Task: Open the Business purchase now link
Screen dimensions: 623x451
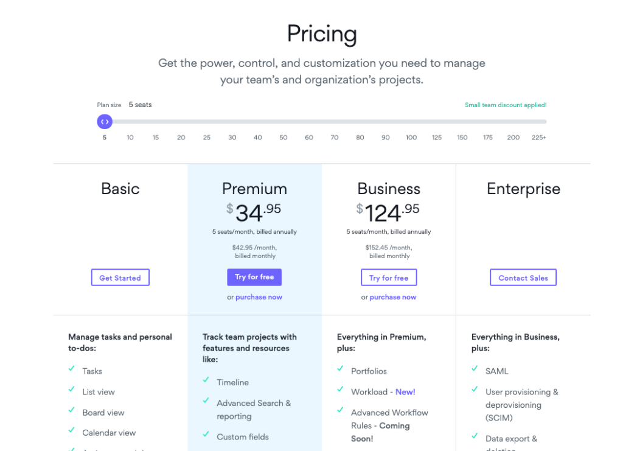Action: pos(393,296)
